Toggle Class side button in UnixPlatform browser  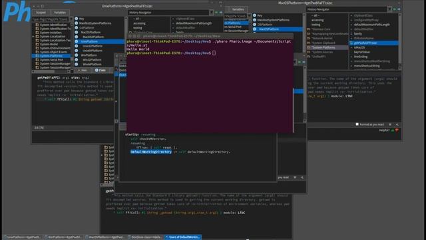(x=101, y=70)
